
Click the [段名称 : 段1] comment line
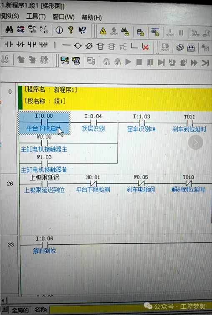point(45,101)
